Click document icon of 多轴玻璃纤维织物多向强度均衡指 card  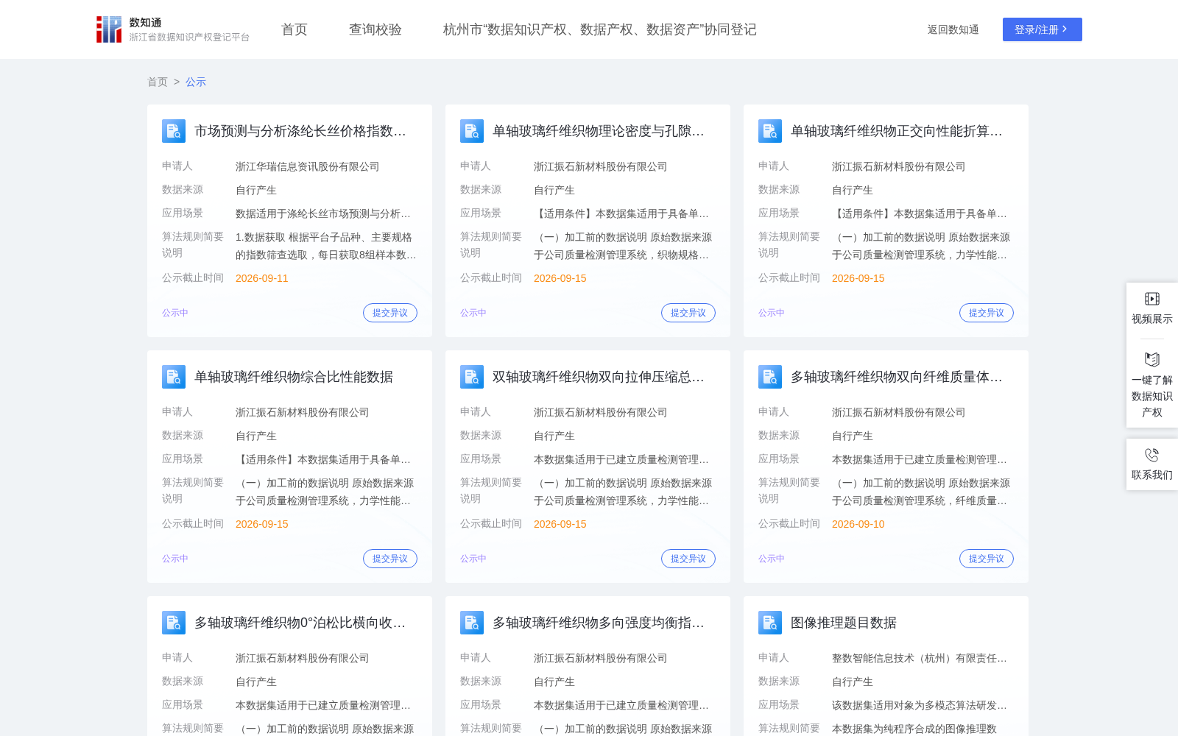click(472, 623)
